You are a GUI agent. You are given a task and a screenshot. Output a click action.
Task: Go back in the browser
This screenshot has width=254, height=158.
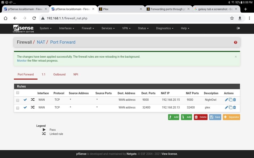pyautogui.click(x=15, y=18)
